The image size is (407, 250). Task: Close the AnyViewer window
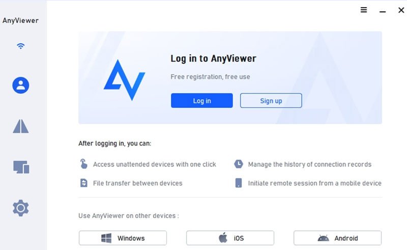[401, 10]
